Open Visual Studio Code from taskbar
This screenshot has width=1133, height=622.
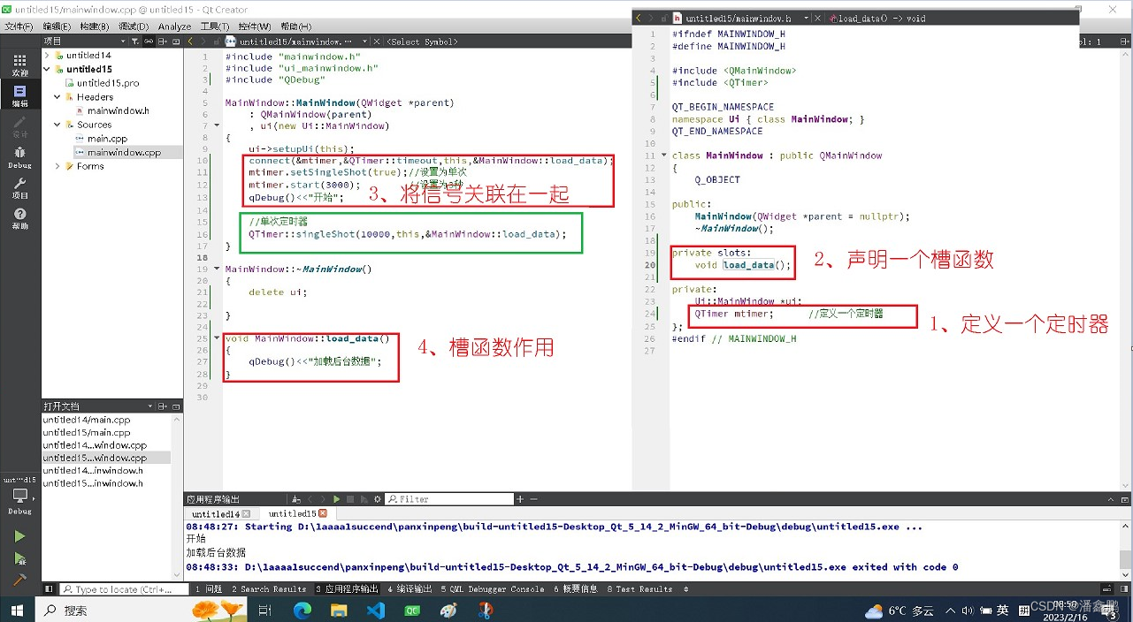pyautogui.click(x=375, y=610)
